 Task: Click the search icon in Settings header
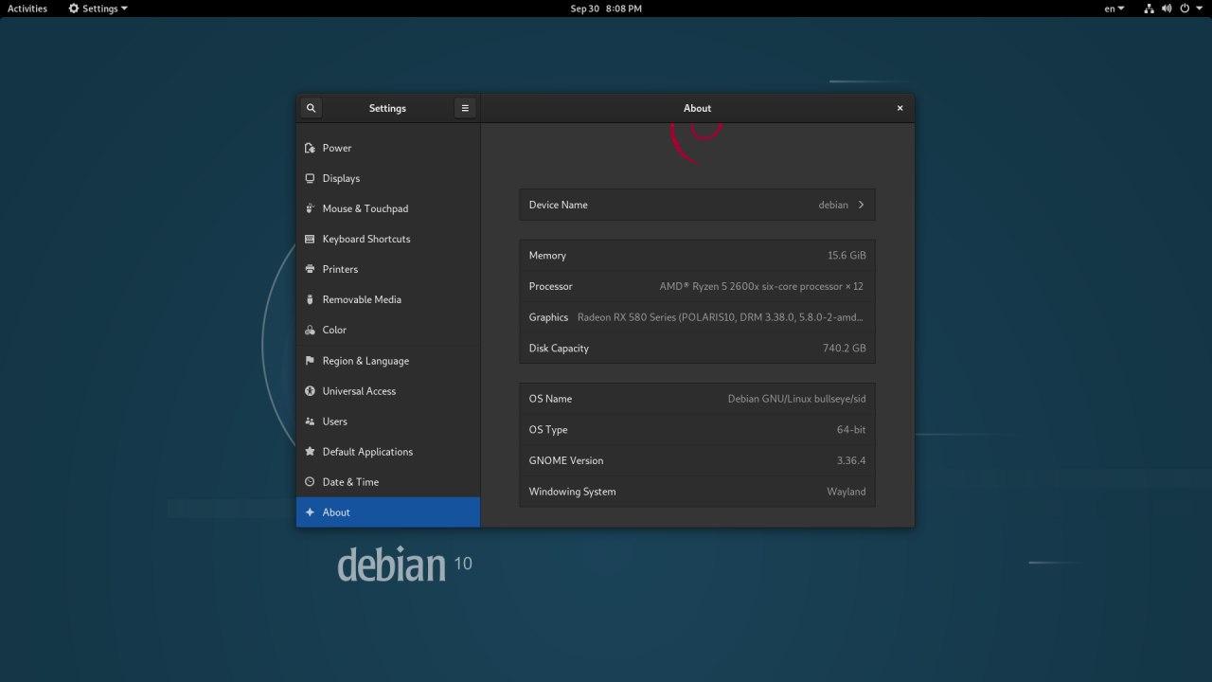coord(311,108)
